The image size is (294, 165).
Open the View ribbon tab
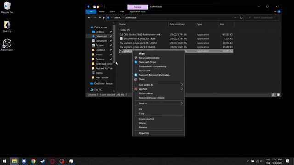coord(122,11)
